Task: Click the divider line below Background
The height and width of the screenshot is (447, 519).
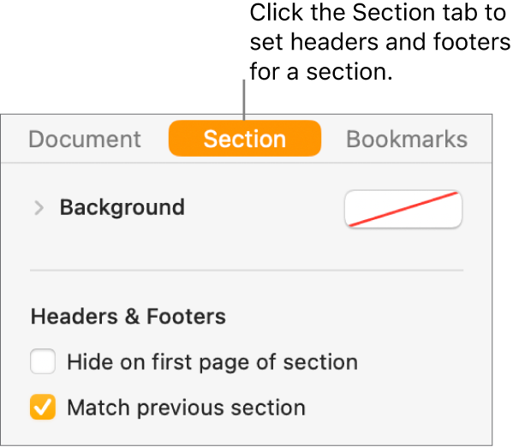Action: (247, 271)
